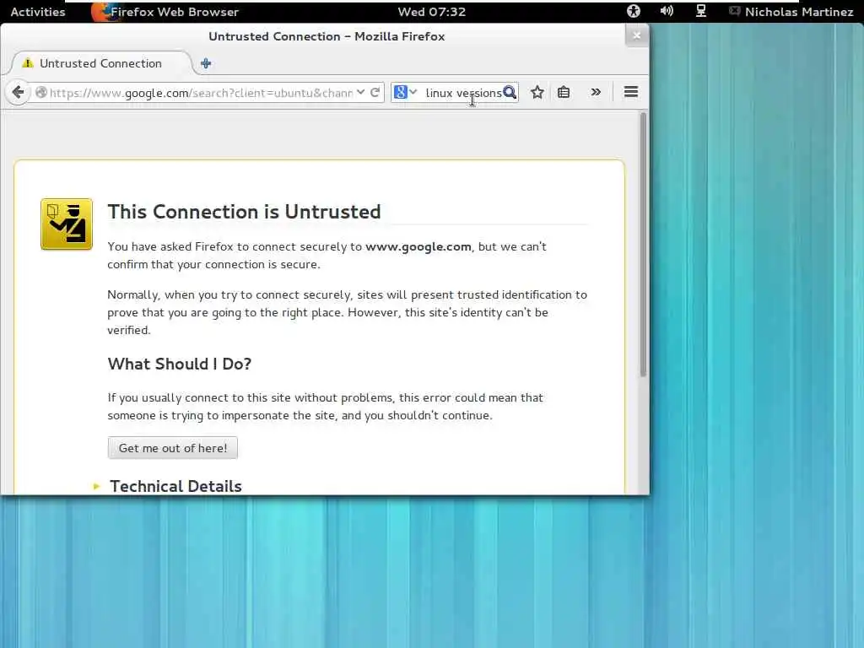Open the volume control icon

coord(667,11)
